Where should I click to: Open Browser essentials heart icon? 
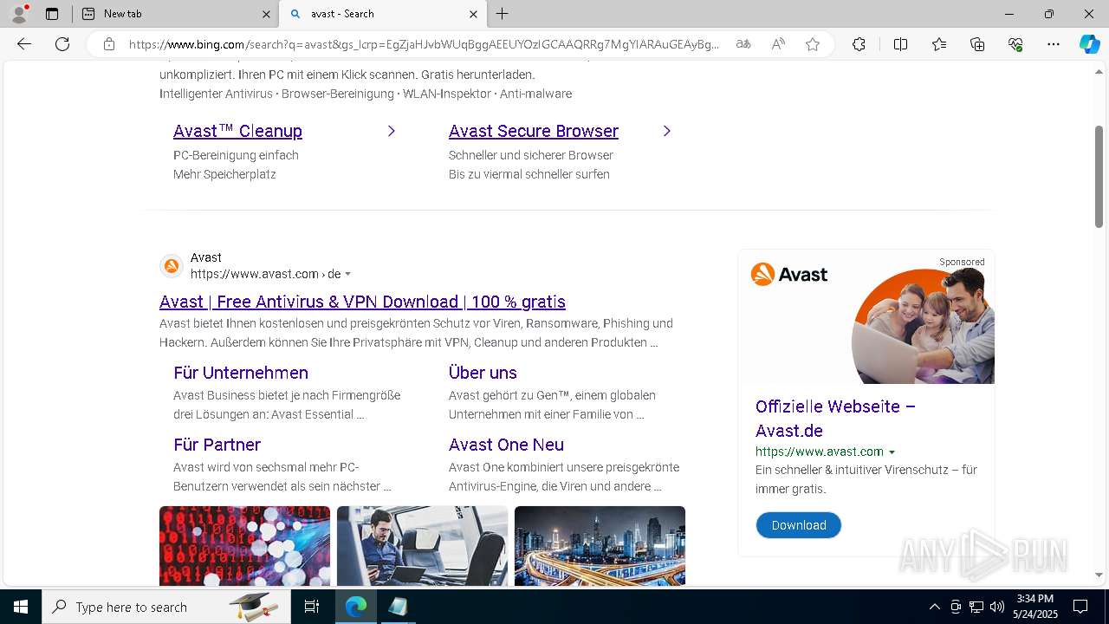pyautogui.click(x=1015, y=44)
